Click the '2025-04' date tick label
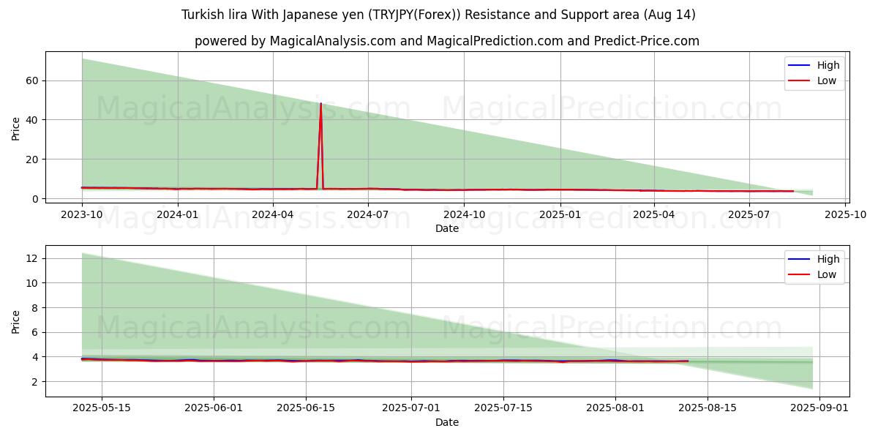Image resolution: width=878 pixels, height=439 pixels. tap(656, 214)
